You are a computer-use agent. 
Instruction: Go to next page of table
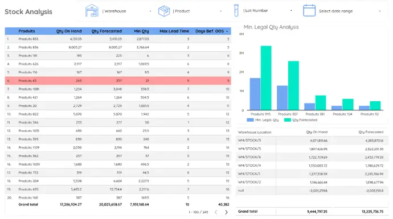226,212
